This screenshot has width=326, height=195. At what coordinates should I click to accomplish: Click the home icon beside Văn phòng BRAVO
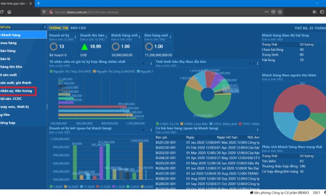point(251,193)
